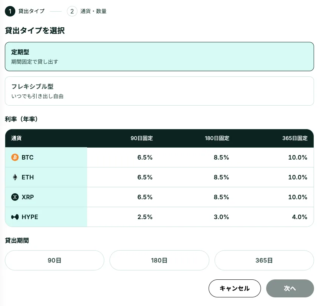Choose the 180日 lending period
The height and width of the screenshot is (306, 320).
[159, 260]
